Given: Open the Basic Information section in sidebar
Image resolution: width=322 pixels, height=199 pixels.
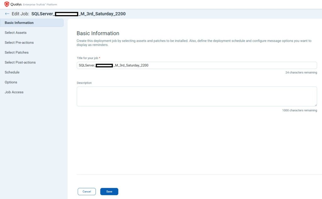Looking at the screenshot, I should pos(19,23).
